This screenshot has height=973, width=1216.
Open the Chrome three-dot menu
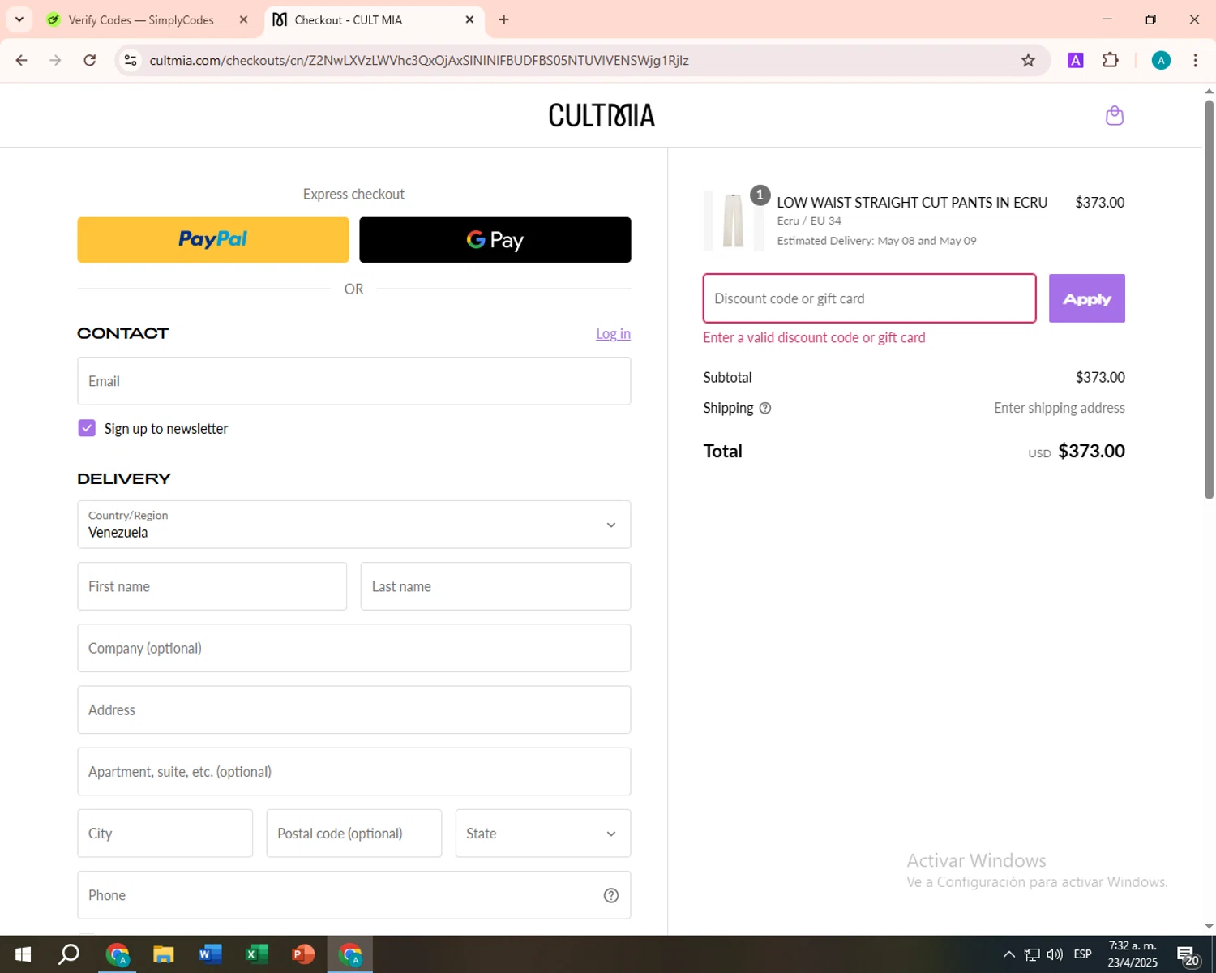point(1195,60)
